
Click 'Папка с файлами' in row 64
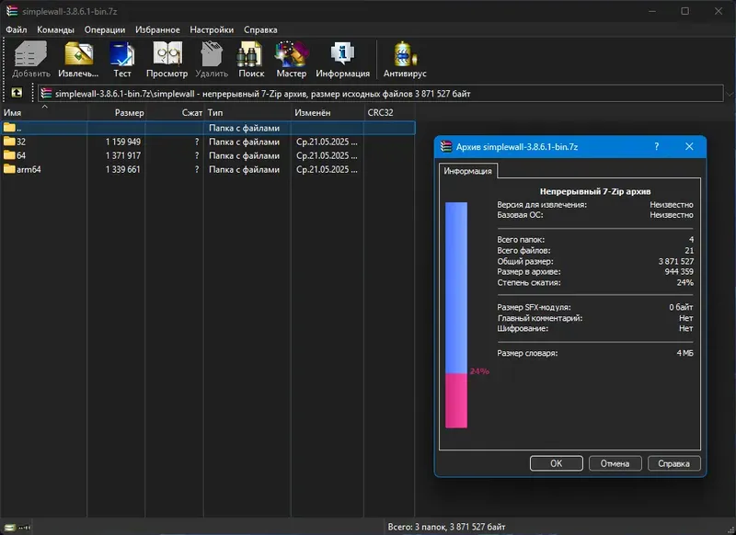(244, 155)
